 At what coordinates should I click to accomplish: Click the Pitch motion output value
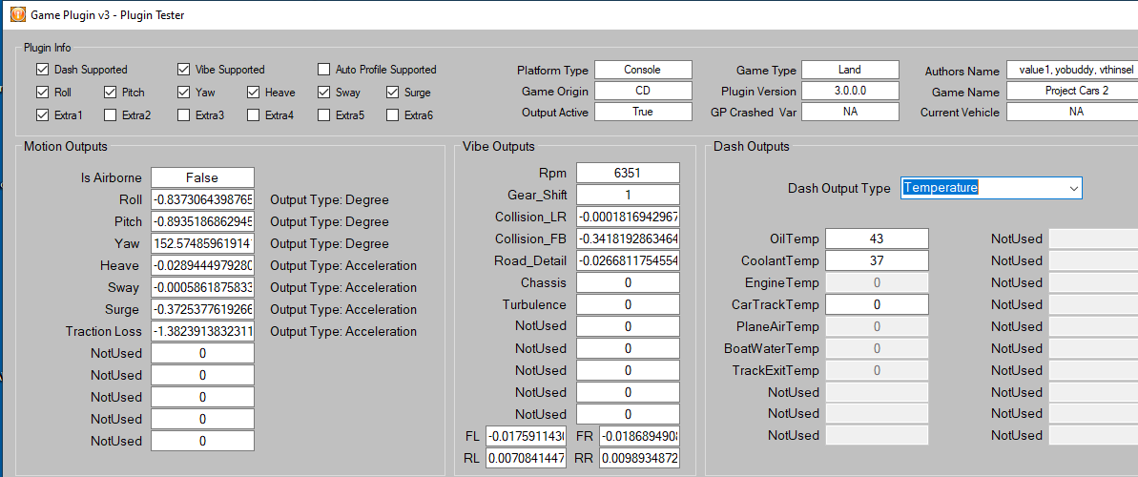tap(202, 221)
